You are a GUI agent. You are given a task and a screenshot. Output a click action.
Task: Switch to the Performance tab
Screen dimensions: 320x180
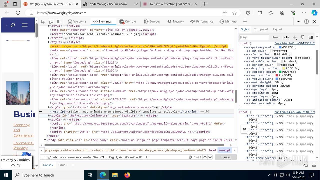(x=202, y=21)
